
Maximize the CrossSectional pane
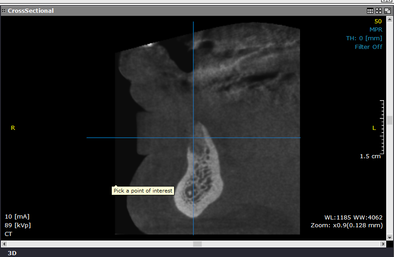point(388,11)
